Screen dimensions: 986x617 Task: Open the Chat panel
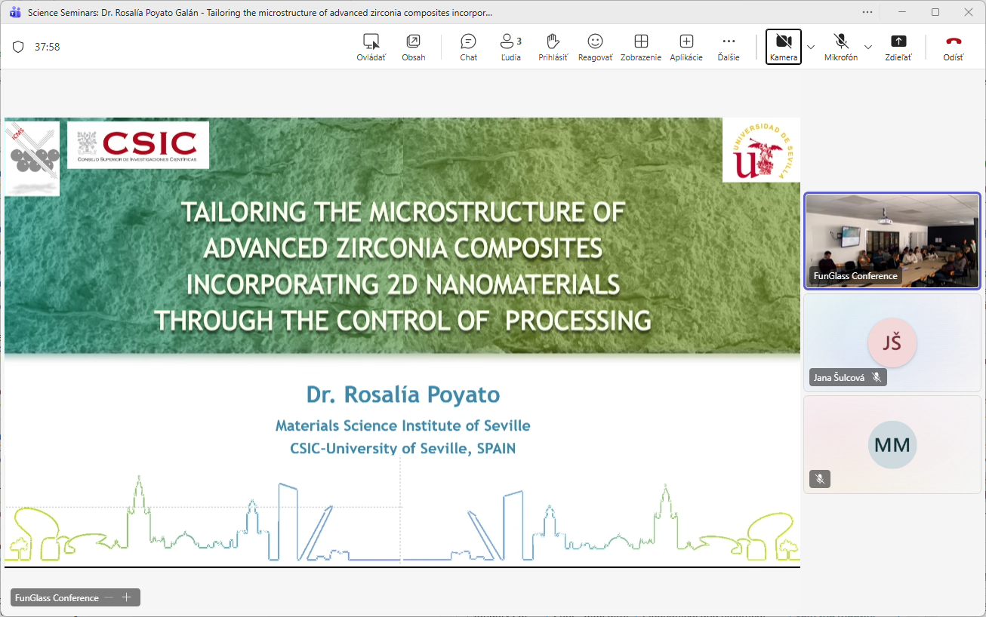click(468, 47)
